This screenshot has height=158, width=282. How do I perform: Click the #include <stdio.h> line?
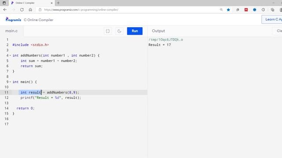pyautogui.click(x=30, y=45)
